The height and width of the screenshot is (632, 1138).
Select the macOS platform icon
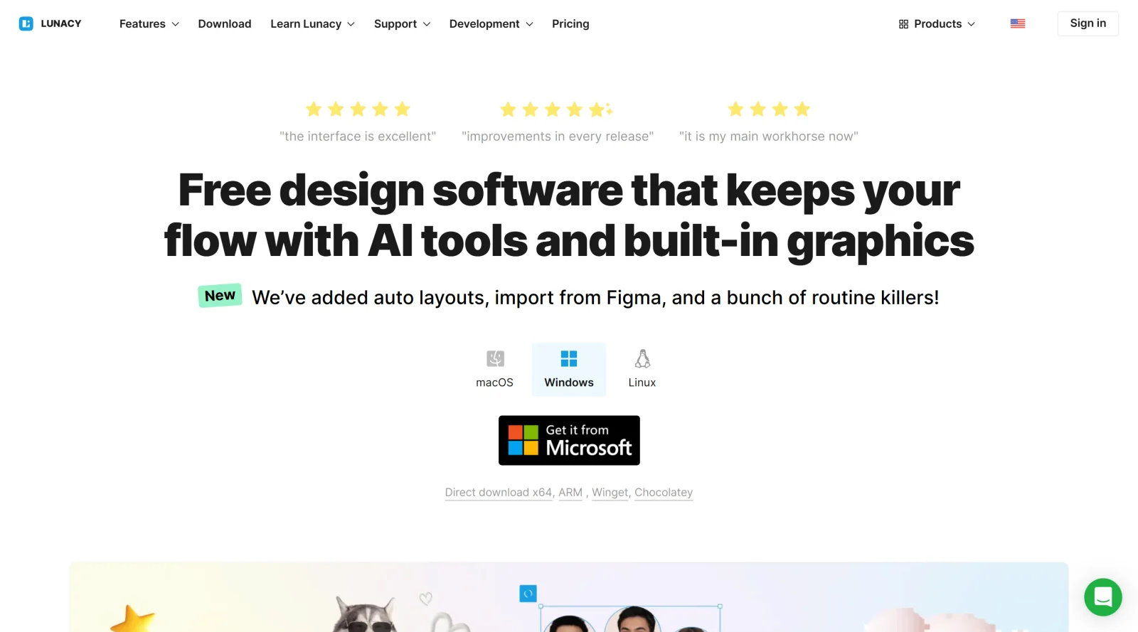click(495, 358)
